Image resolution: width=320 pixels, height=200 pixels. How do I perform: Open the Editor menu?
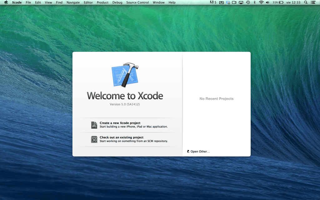coord(88,2)
